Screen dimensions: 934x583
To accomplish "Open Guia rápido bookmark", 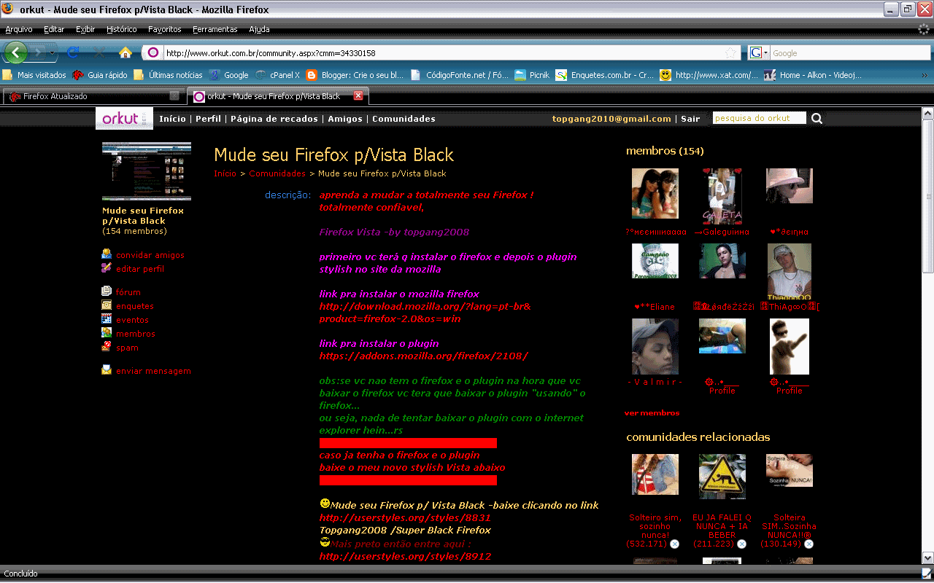I will point(100,75).
